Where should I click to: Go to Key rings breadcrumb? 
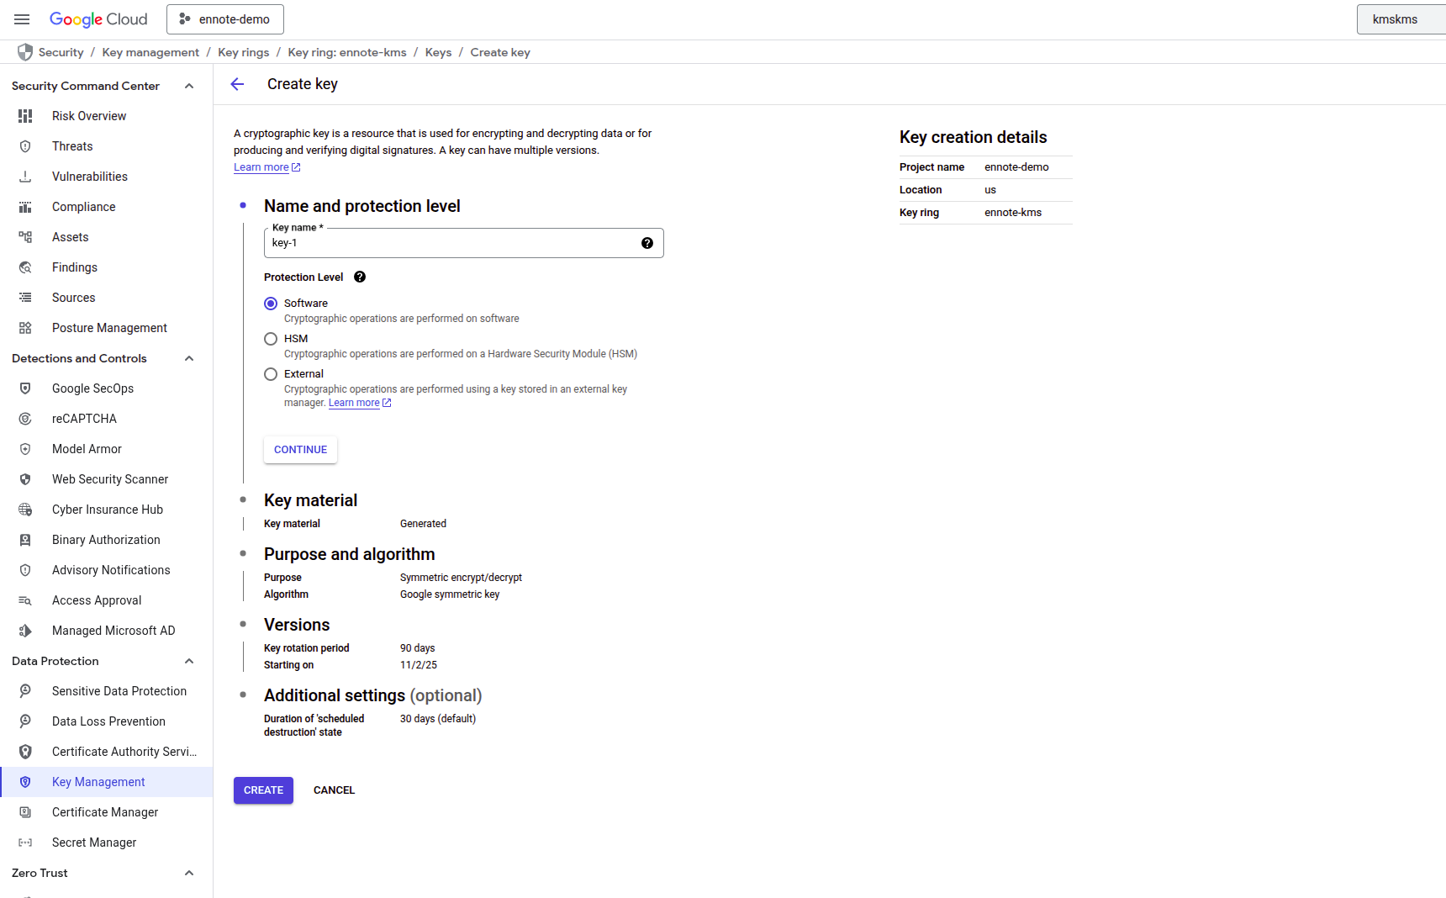[244, 52]
